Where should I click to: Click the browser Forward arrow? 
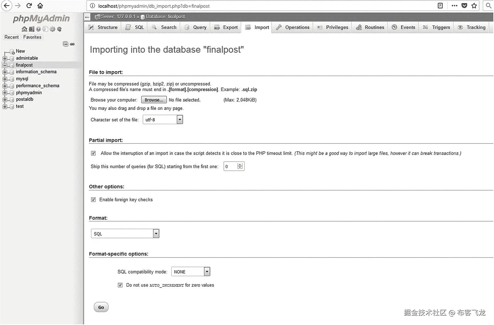coord(18,6)
